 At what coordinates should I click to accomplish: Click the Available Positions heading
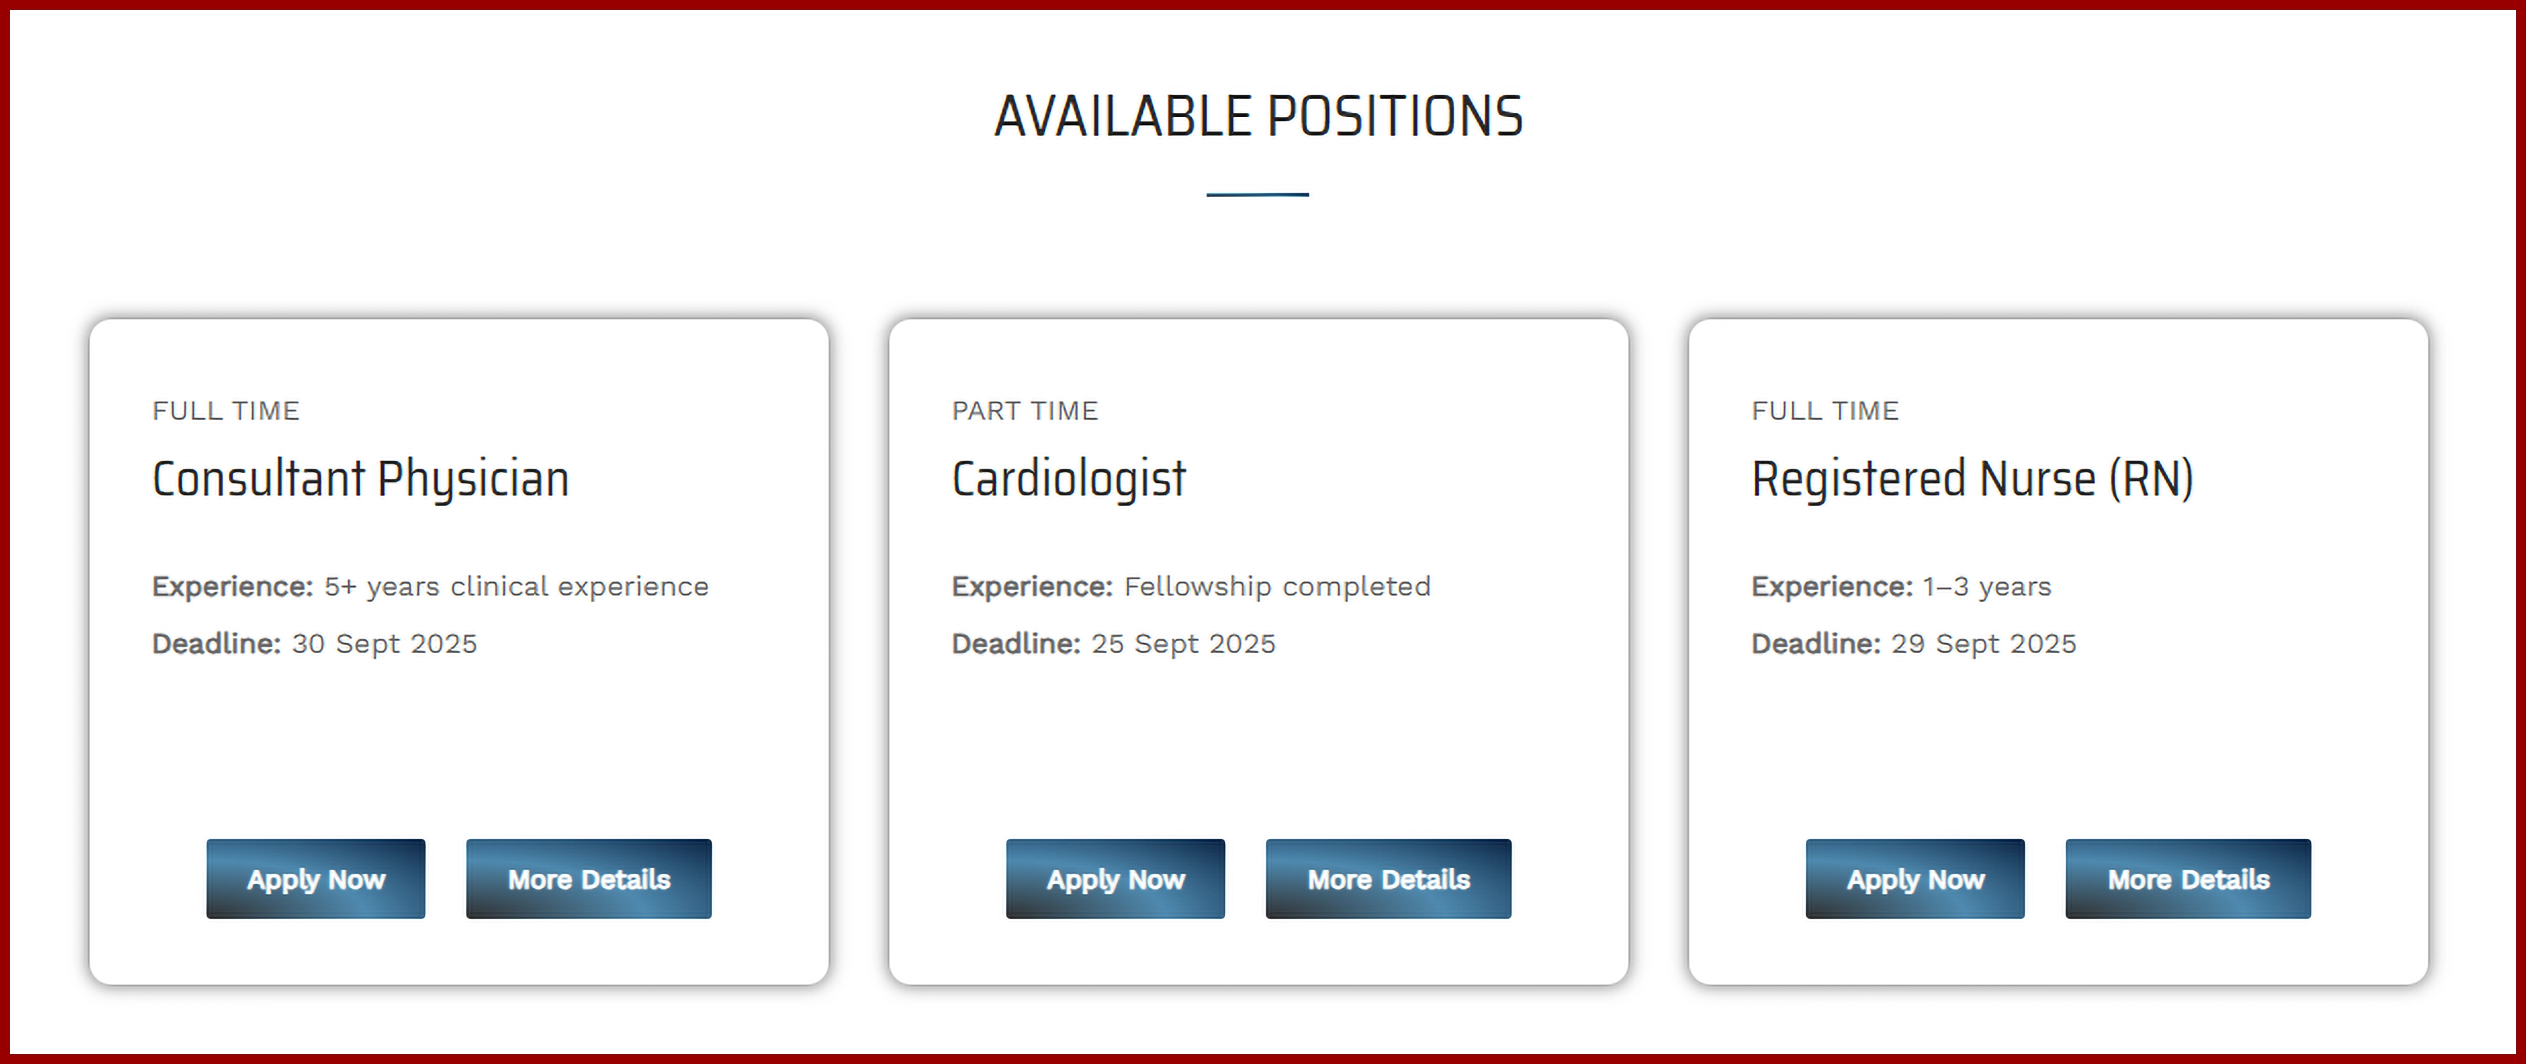click(x=1258, y=116)
